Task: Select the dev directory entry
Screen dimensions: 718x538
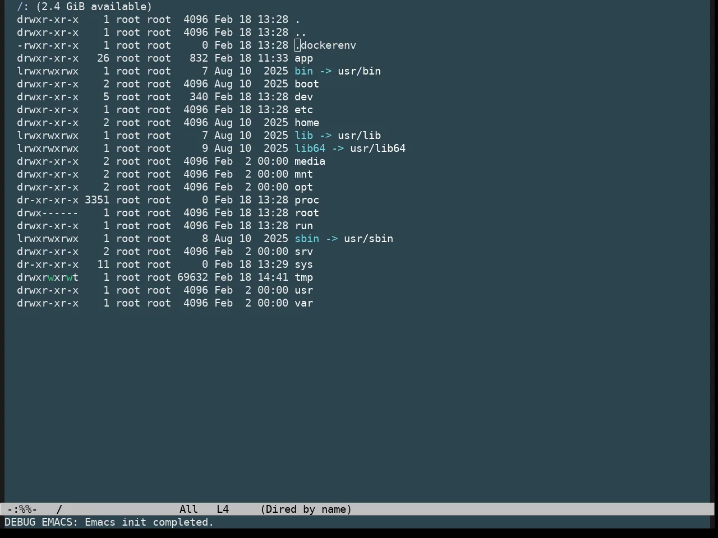Action: tap(303, 97)
